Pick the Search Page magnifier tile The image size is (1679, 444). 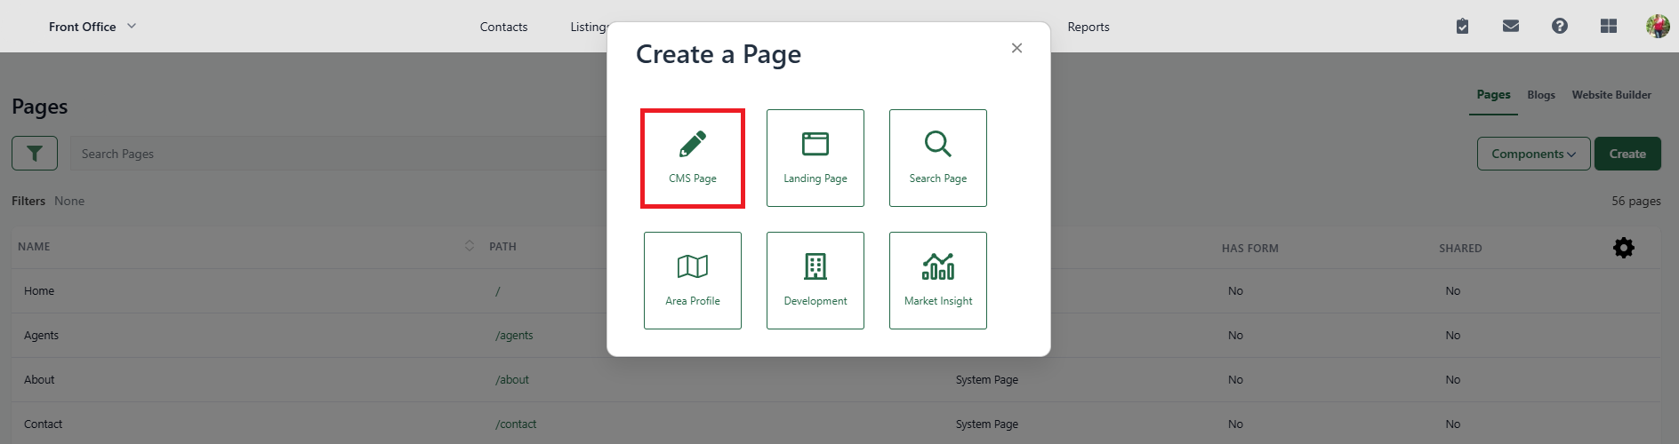pyautogui.click(x=938, y=158)
